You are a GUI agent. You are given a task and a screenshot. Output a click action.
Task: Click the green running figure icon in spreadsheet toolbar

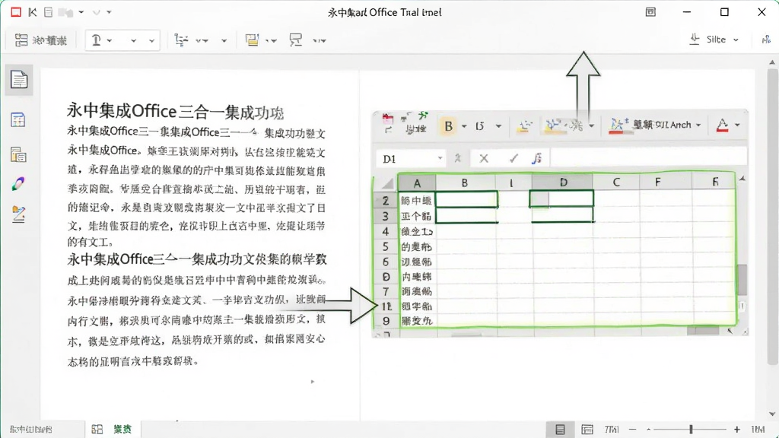(x=423, y=116)
